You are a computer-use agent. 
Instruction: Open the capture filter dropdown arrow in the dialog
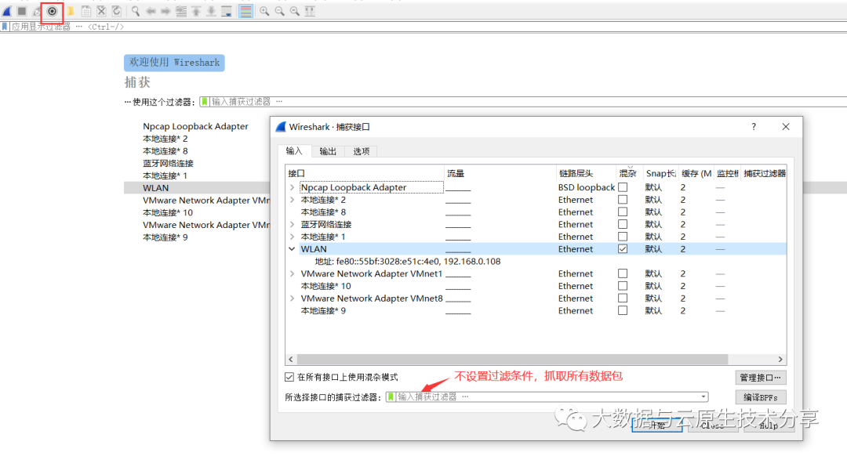pos(703,396)
